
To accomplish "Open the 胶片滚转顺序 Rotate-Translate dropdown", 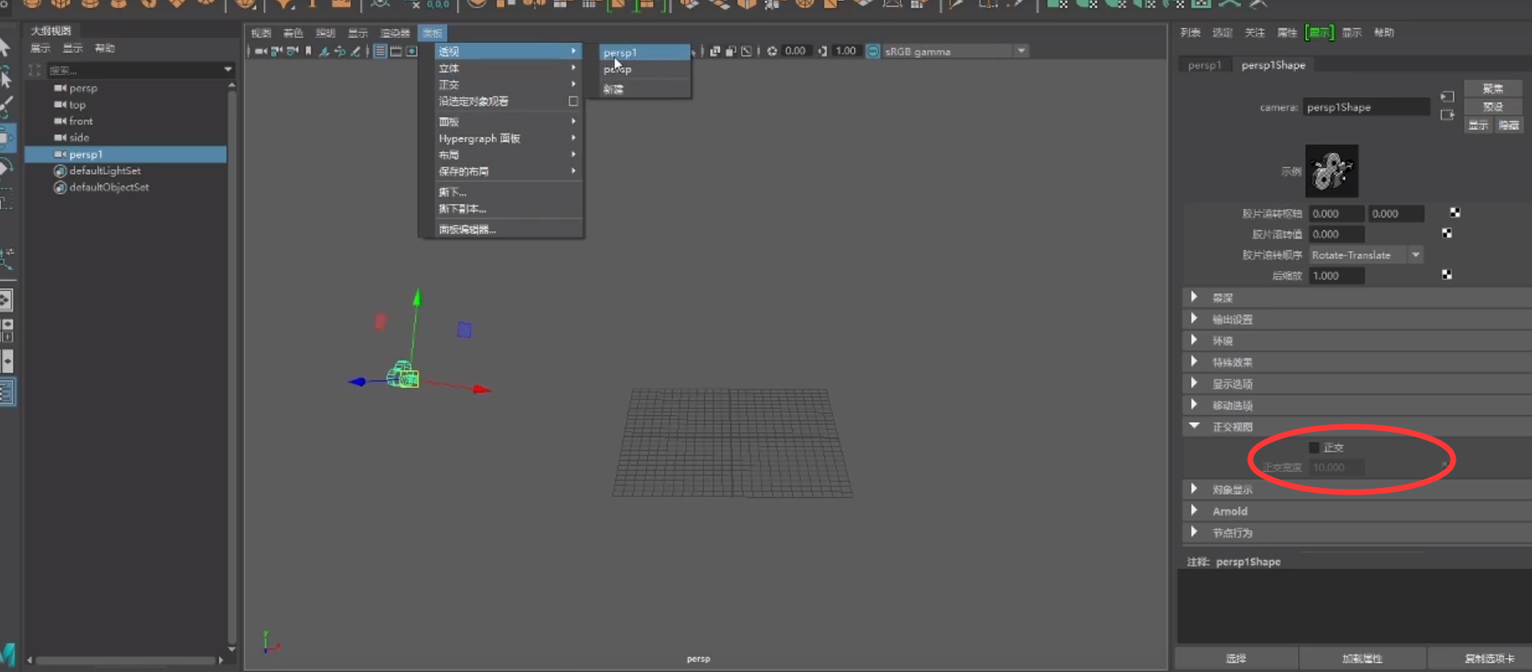I will pyautogui.click(x=1366, y=255).
